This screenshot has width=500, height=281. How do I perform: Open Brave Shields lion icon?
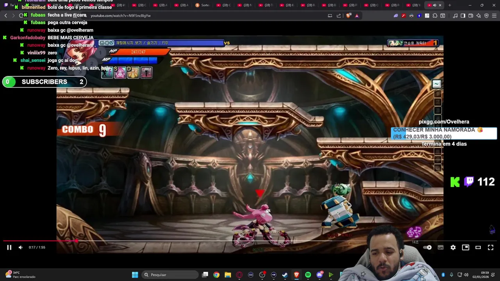pos(348,16)
